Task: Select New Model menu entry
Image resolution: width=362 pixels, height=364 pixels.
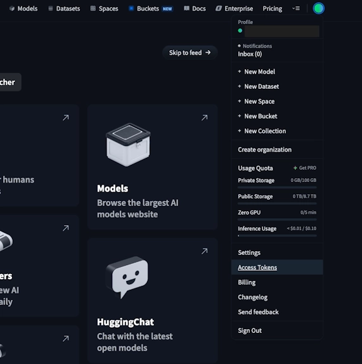Action: [277, 72]
